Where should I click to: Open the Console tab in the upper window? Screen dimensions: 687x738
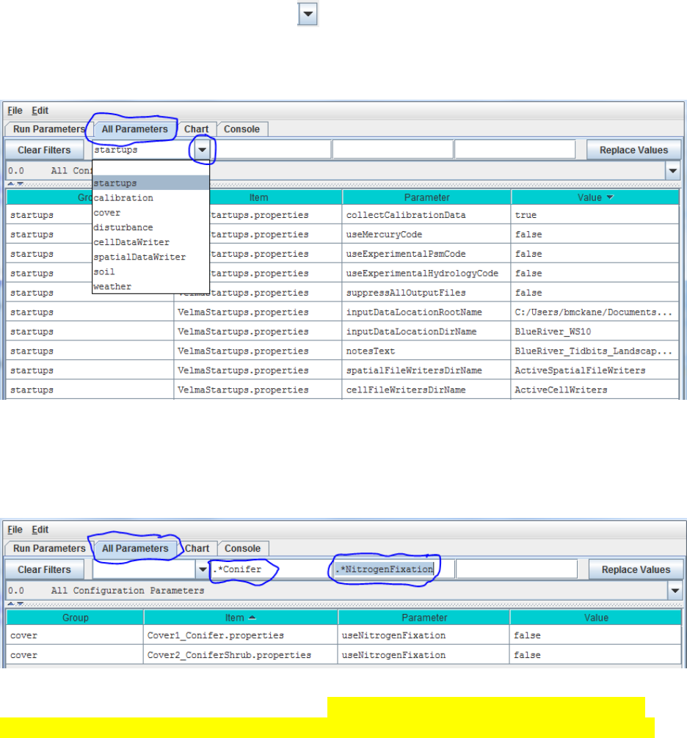point(241,129)
